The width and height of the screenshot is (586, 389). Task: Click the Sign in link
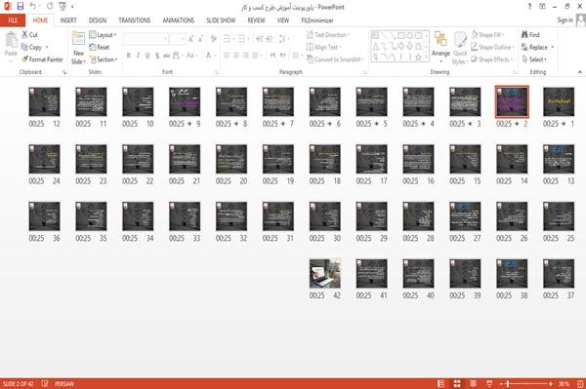[x=565, y=19]
